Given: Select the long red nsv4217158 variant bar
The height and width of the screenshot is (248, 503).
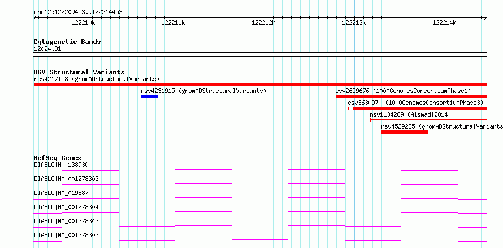Looking at the screenshot, I should coord(260,85).
